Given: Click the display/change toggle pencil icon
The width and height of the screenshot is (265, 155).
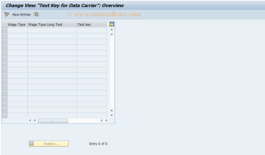Looking at the screenshot, I should point(7,14).
